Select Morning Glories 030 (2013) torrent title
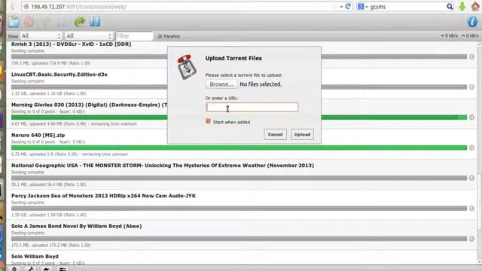 click(x=90, y=105)
